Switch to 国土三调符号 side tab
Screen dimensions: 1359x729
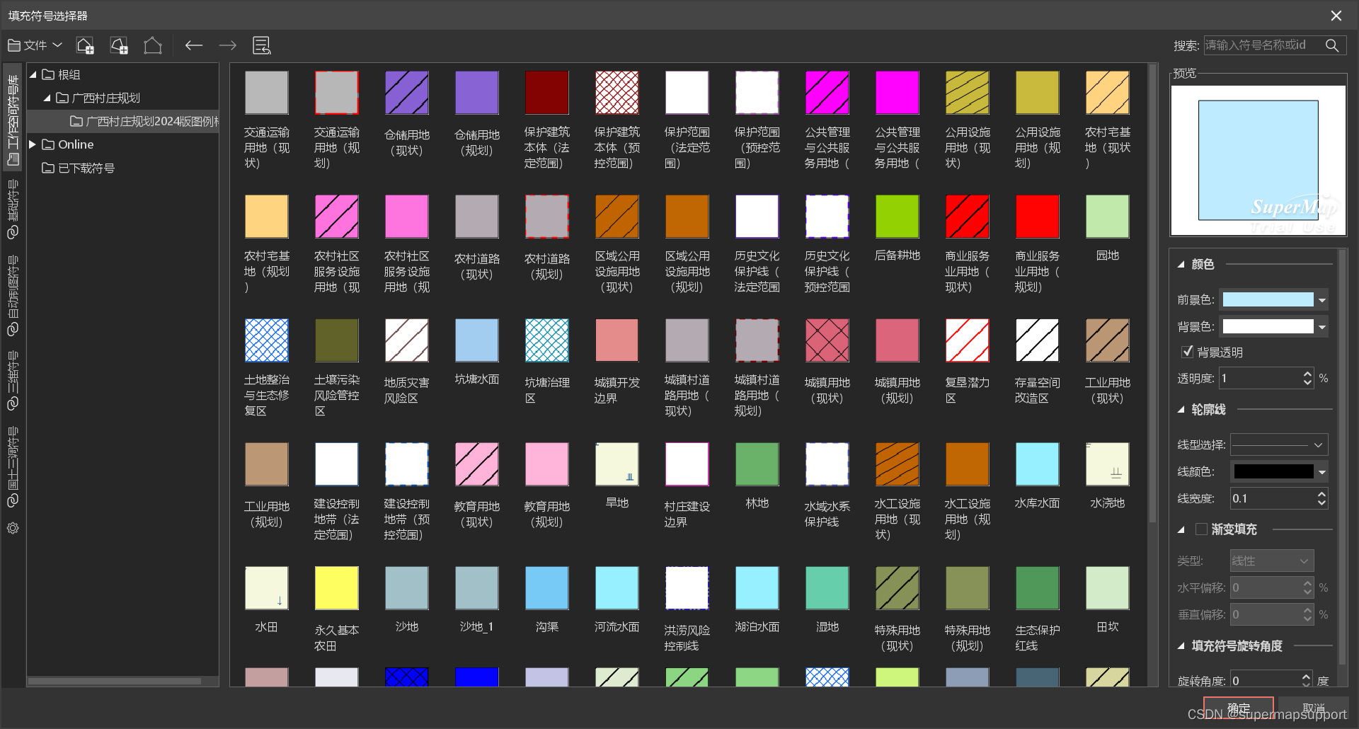pos(13,467)
